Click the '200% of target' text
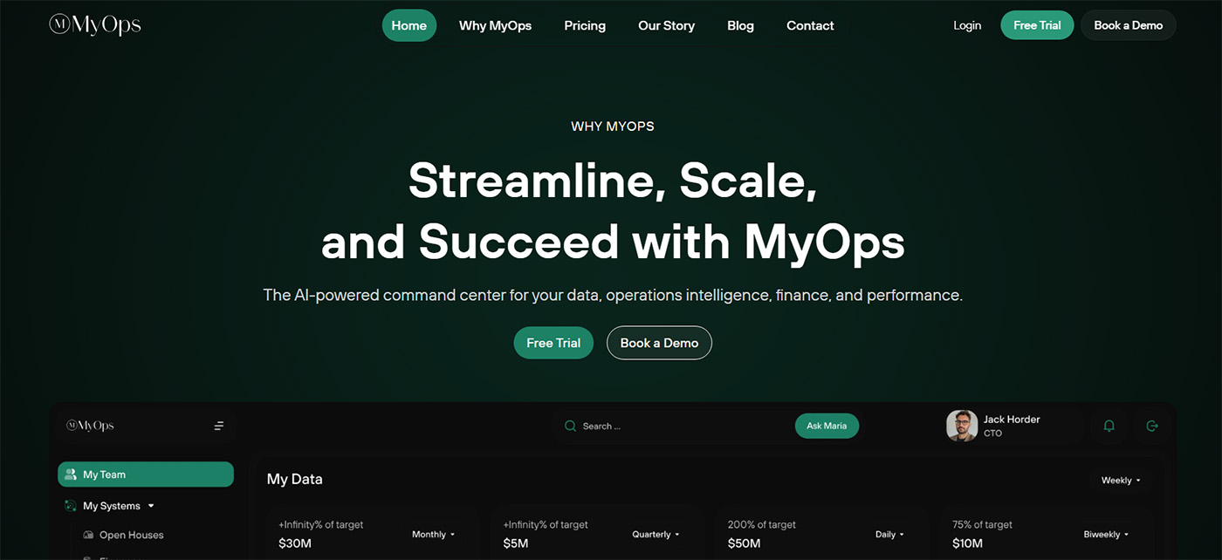This screenshot has width=1222, height=560. click(x=761, y=524)
